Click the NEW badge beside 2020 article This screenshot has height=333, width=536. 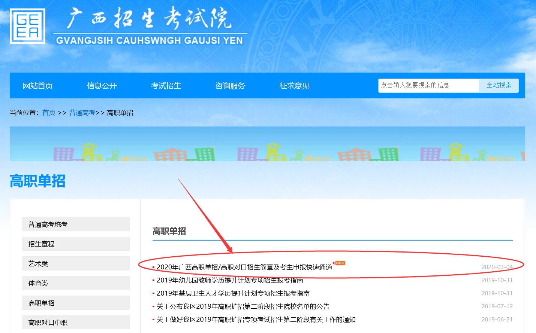tap(340, 263)
